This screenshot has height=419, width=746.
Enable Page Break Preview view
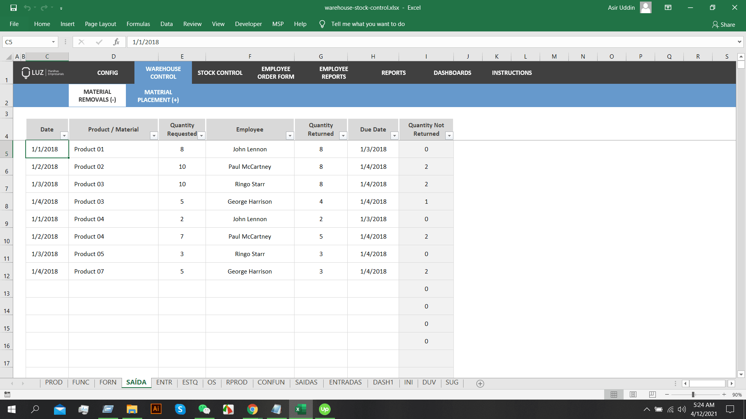pos(652,395)
